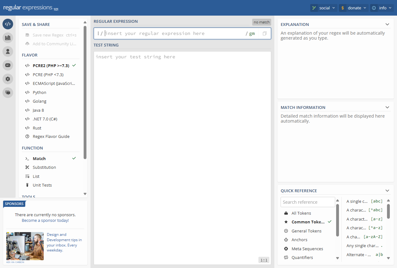Viewport: 397px width, 268px height.
Task: Click the Search reference input field
Action: 307,202
